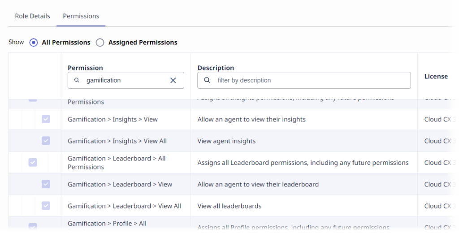Click Cloud CX license in Insights View row
Viewport: 459px width, 238px height.
click(440, 119)
